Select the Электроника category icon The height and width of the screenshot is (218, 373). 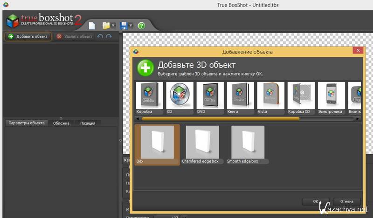click(x=331, y=98)
